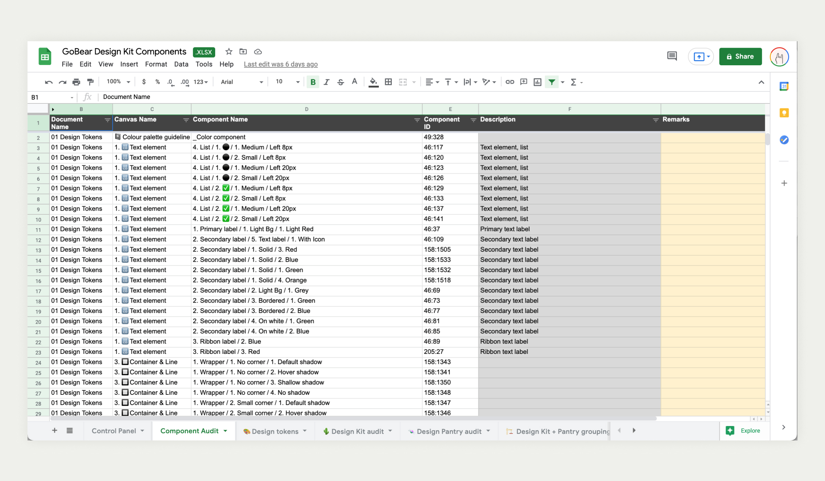
Task: Click the Name box showing B1
Action: 52,97
